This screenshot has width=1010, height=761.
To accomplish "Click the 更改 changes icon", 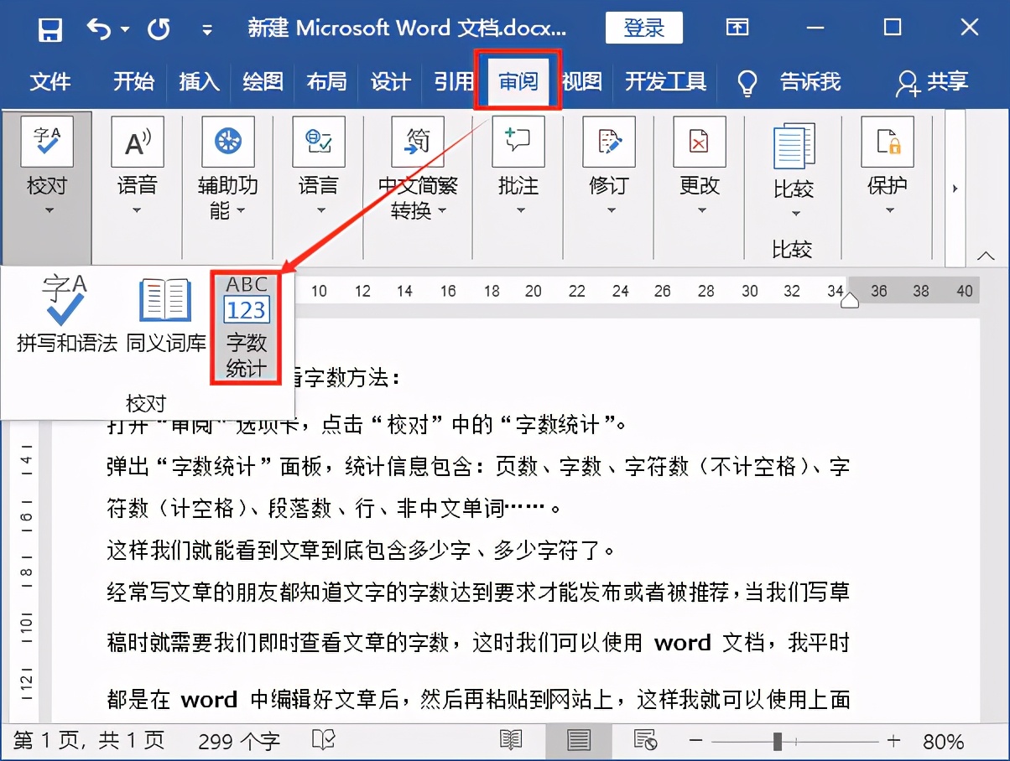I will (x=700, y=141).
